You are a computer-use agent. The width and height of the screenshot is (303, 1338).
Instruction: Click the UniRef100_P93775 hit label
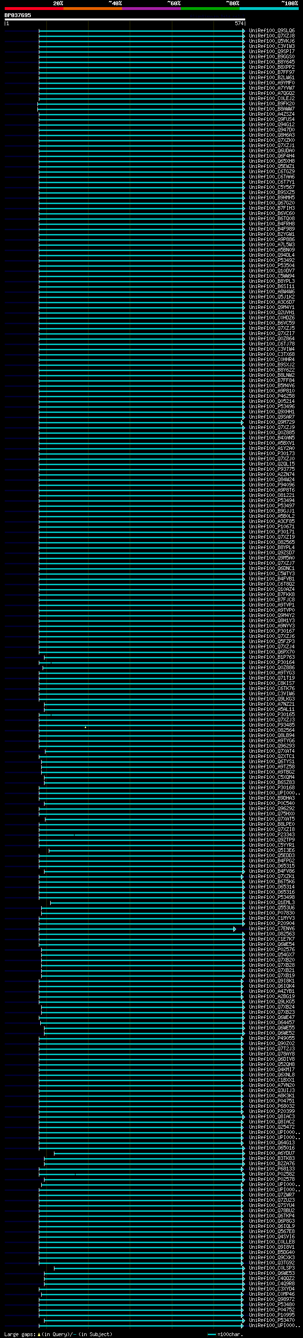click(x=272, y=469)
